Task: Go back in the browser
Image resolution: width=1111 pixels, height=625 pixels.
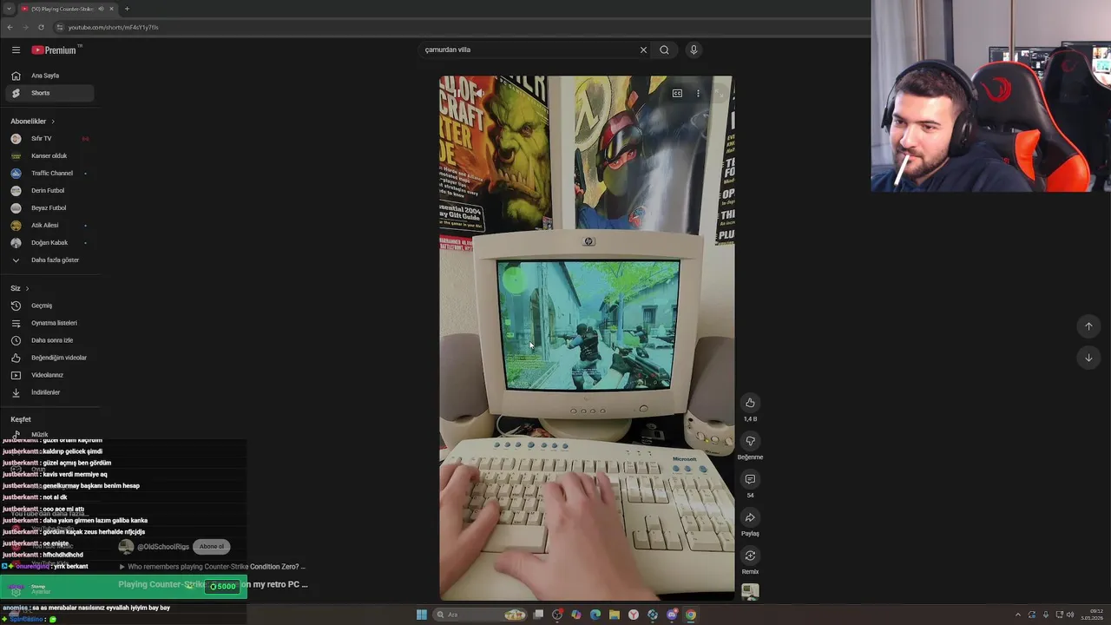Action: coord(10,27)
